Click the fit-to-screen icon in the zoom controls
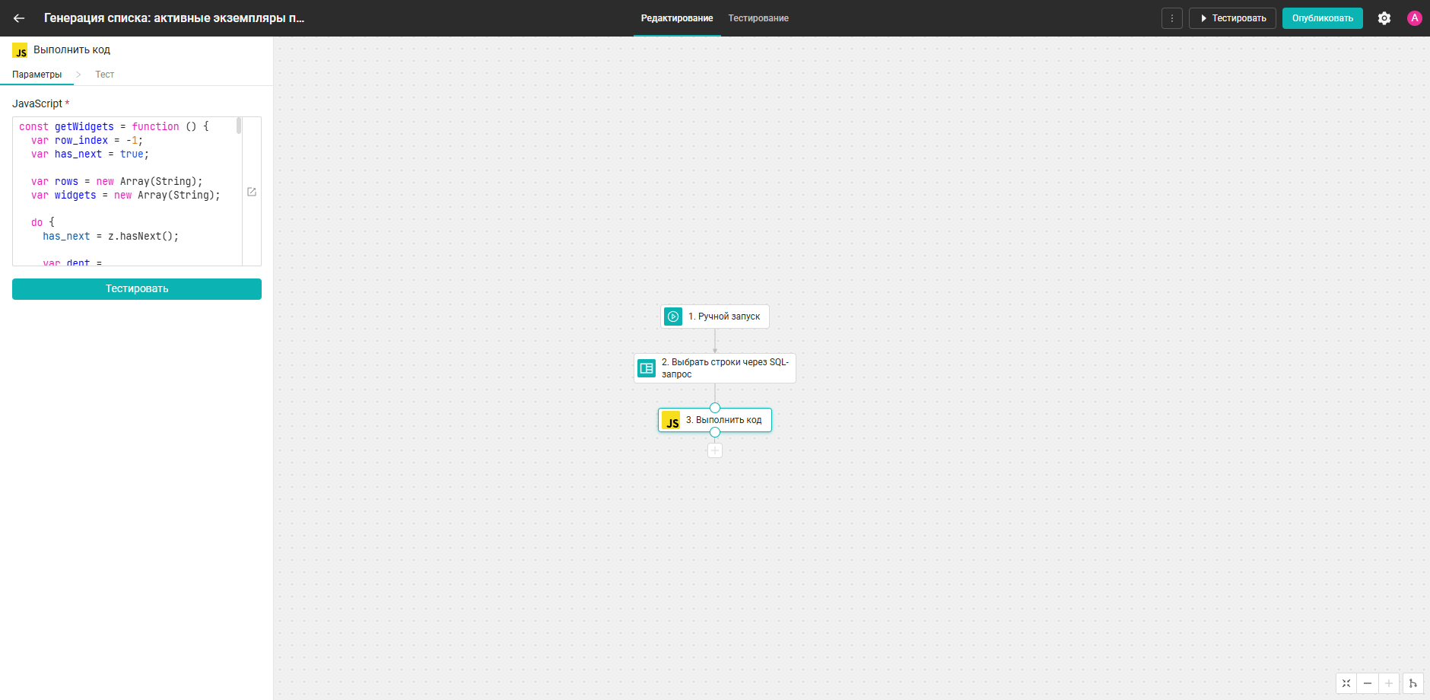 (x=1346, y=683)
